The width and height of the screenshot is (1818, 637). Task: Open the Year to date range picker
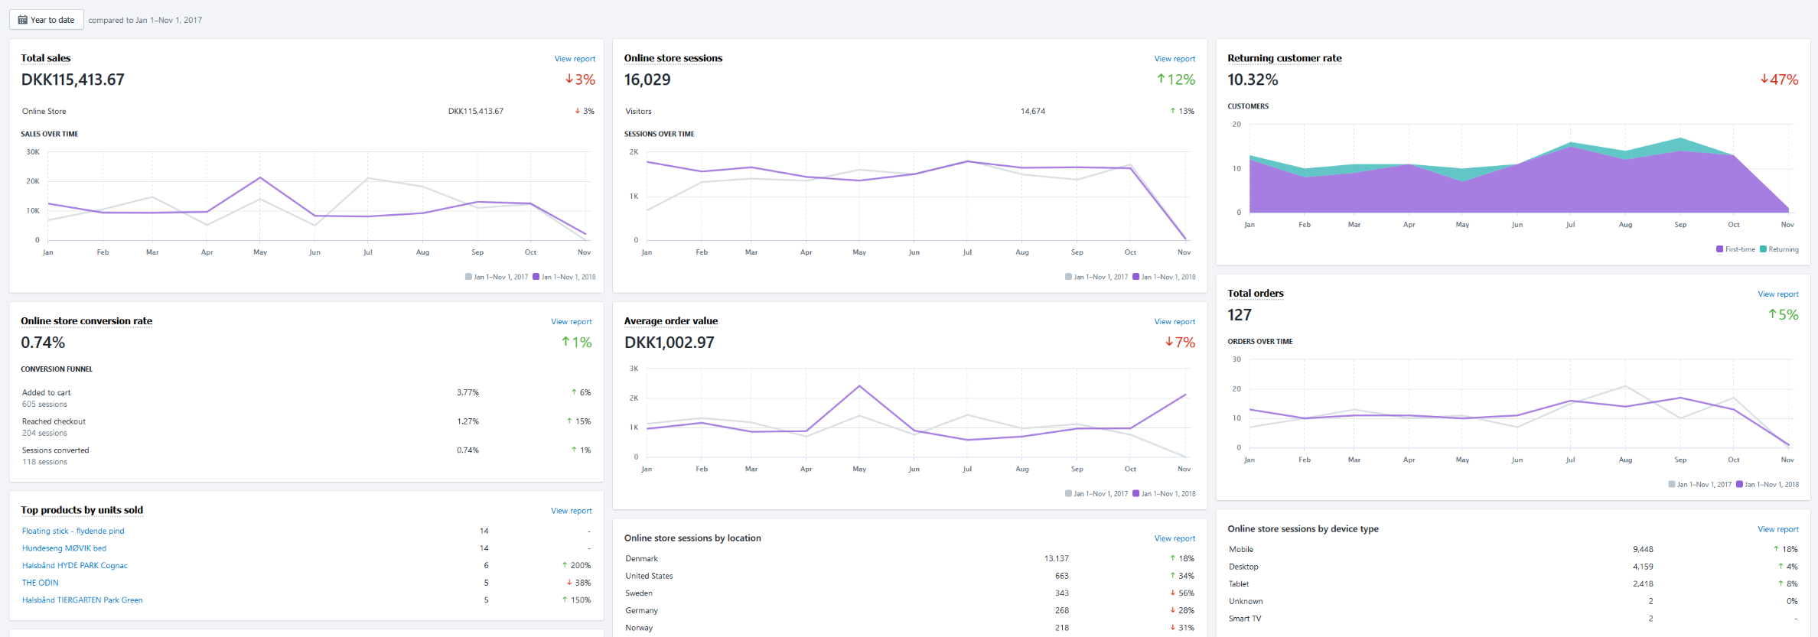coord(47,20)
